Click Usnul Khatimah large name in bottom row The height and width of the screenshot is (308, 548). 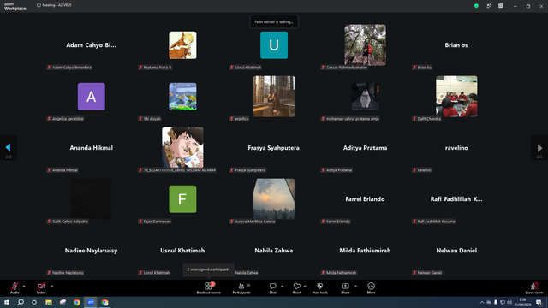pos(182,251)
